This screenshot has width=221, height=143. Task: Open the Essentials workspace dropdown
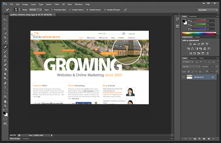[x=208, y=10]
